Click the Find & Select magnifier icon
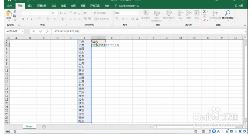The image size is (252, 134). click(228, 13)
